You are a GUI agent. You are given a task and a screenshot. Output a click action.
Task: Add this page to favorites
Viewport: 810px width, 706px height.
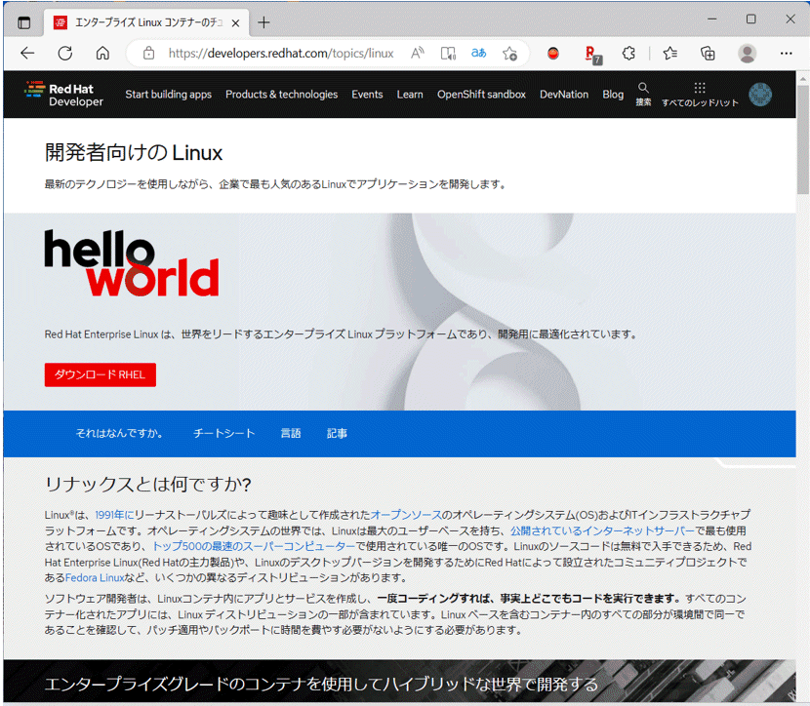509,54
